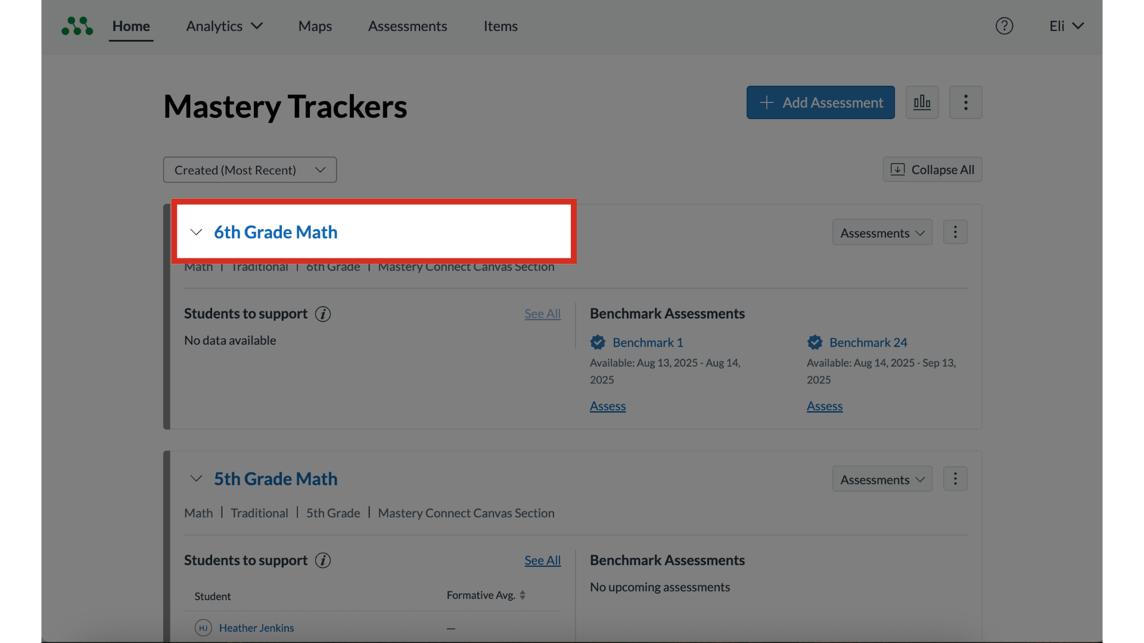Click the 5th Grade tag under 5th Grade Math
The image size is (1144, 643).
click(x=333, y=513)
